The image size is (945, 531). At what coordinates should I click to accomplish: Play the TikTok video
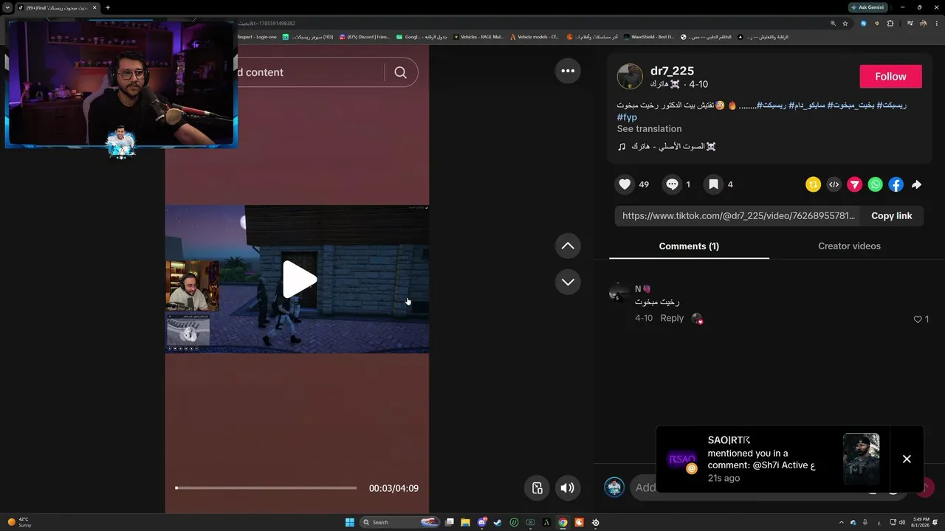[299, 280]
